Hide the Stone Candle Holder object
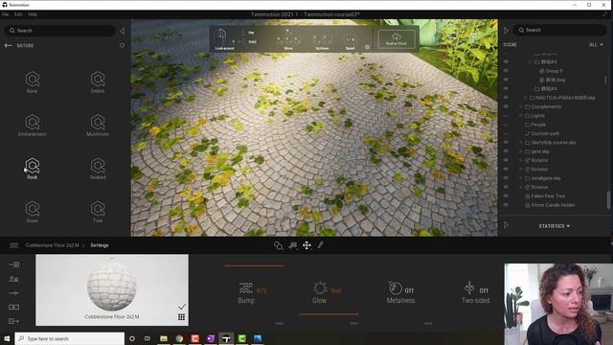 [x=506, y=205]
